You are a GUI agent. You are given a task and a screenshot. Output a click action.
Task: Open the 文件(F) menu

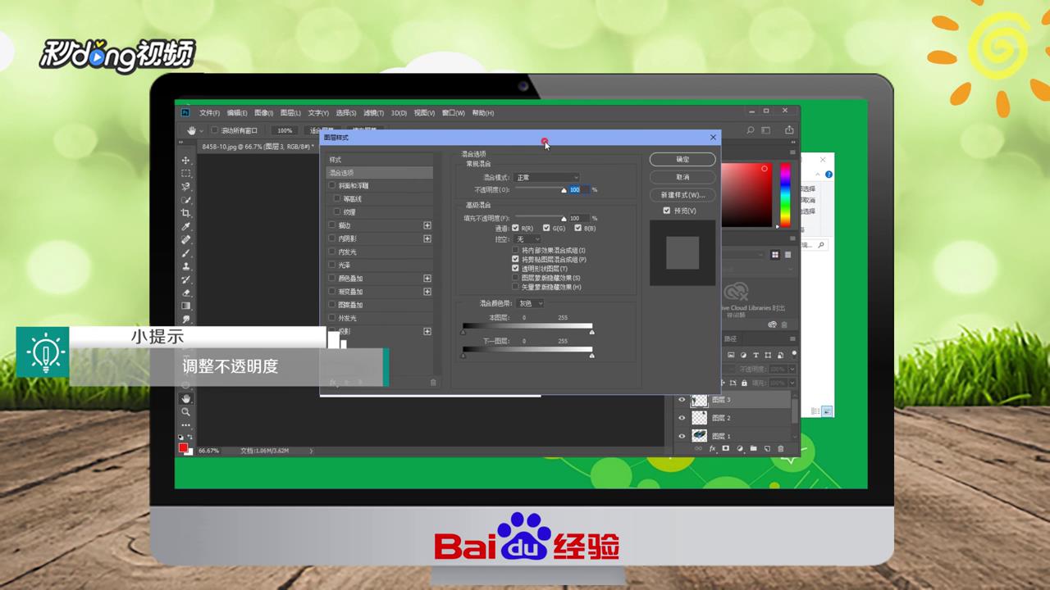pos(209,112)
